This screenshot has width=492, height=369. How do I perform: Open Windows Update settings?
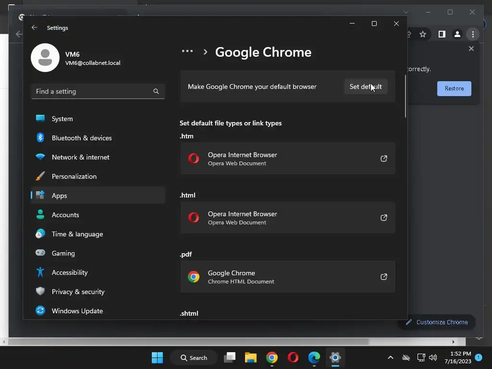(98, 311)
